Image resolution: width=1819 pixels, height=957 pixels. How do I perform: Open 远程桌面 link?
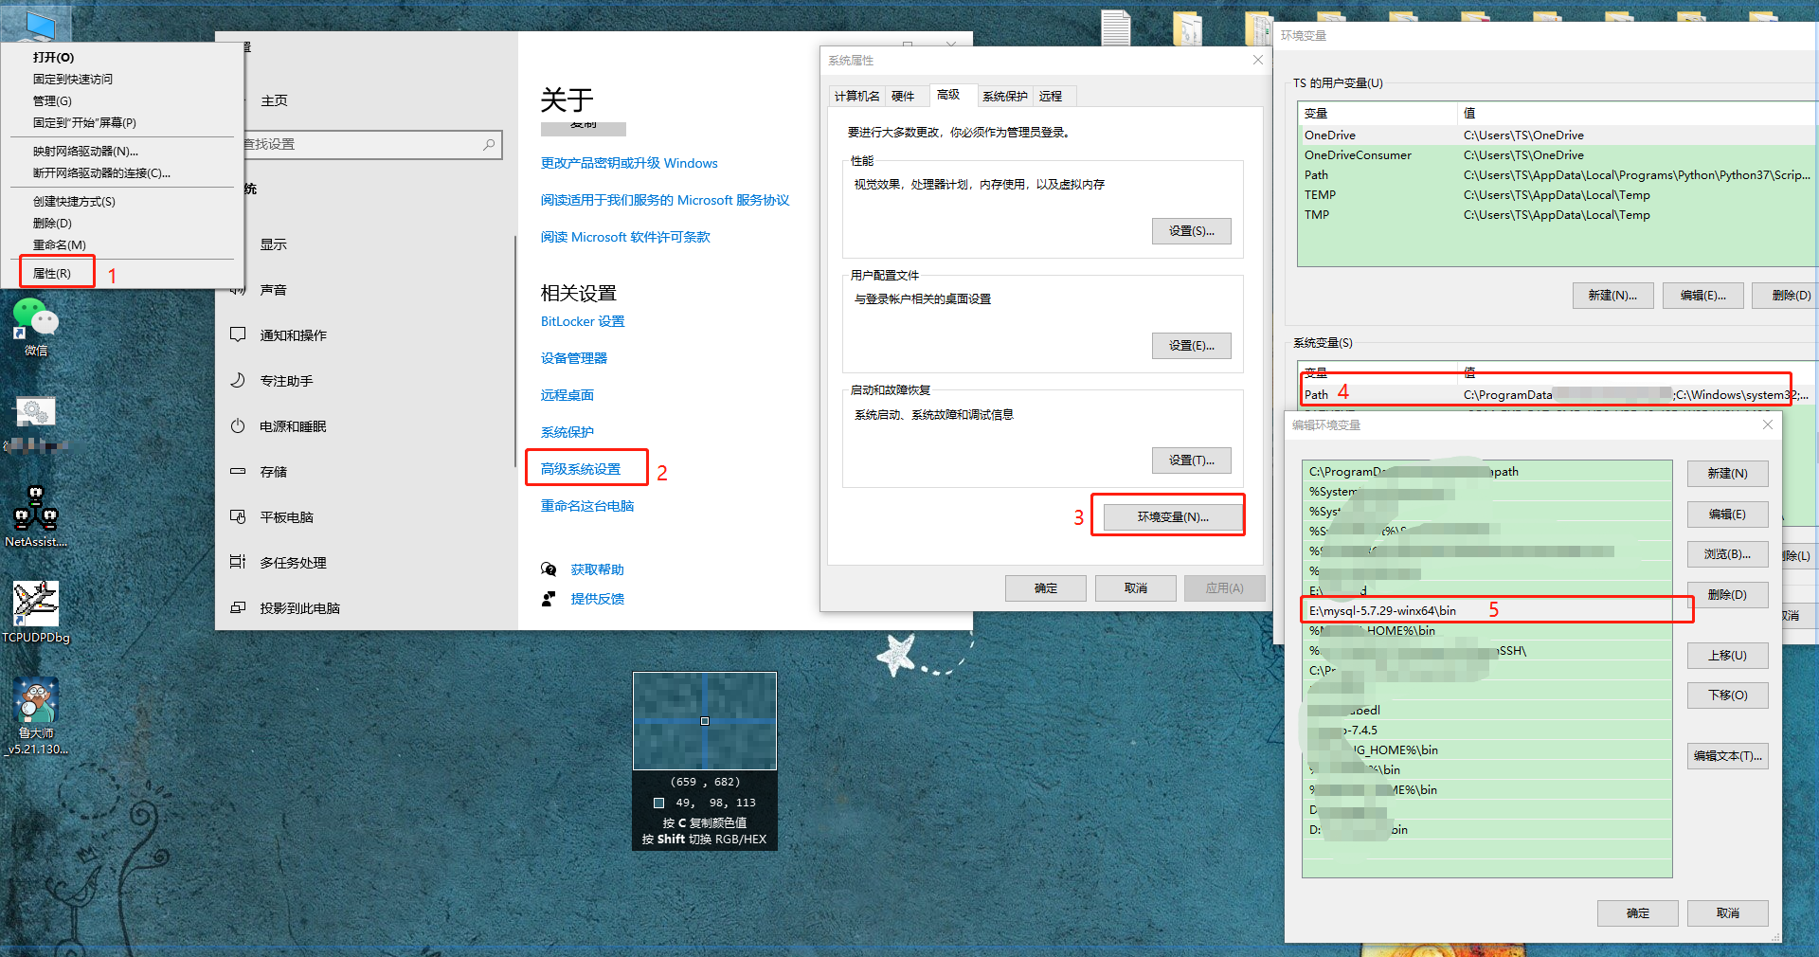pos(567,395)
